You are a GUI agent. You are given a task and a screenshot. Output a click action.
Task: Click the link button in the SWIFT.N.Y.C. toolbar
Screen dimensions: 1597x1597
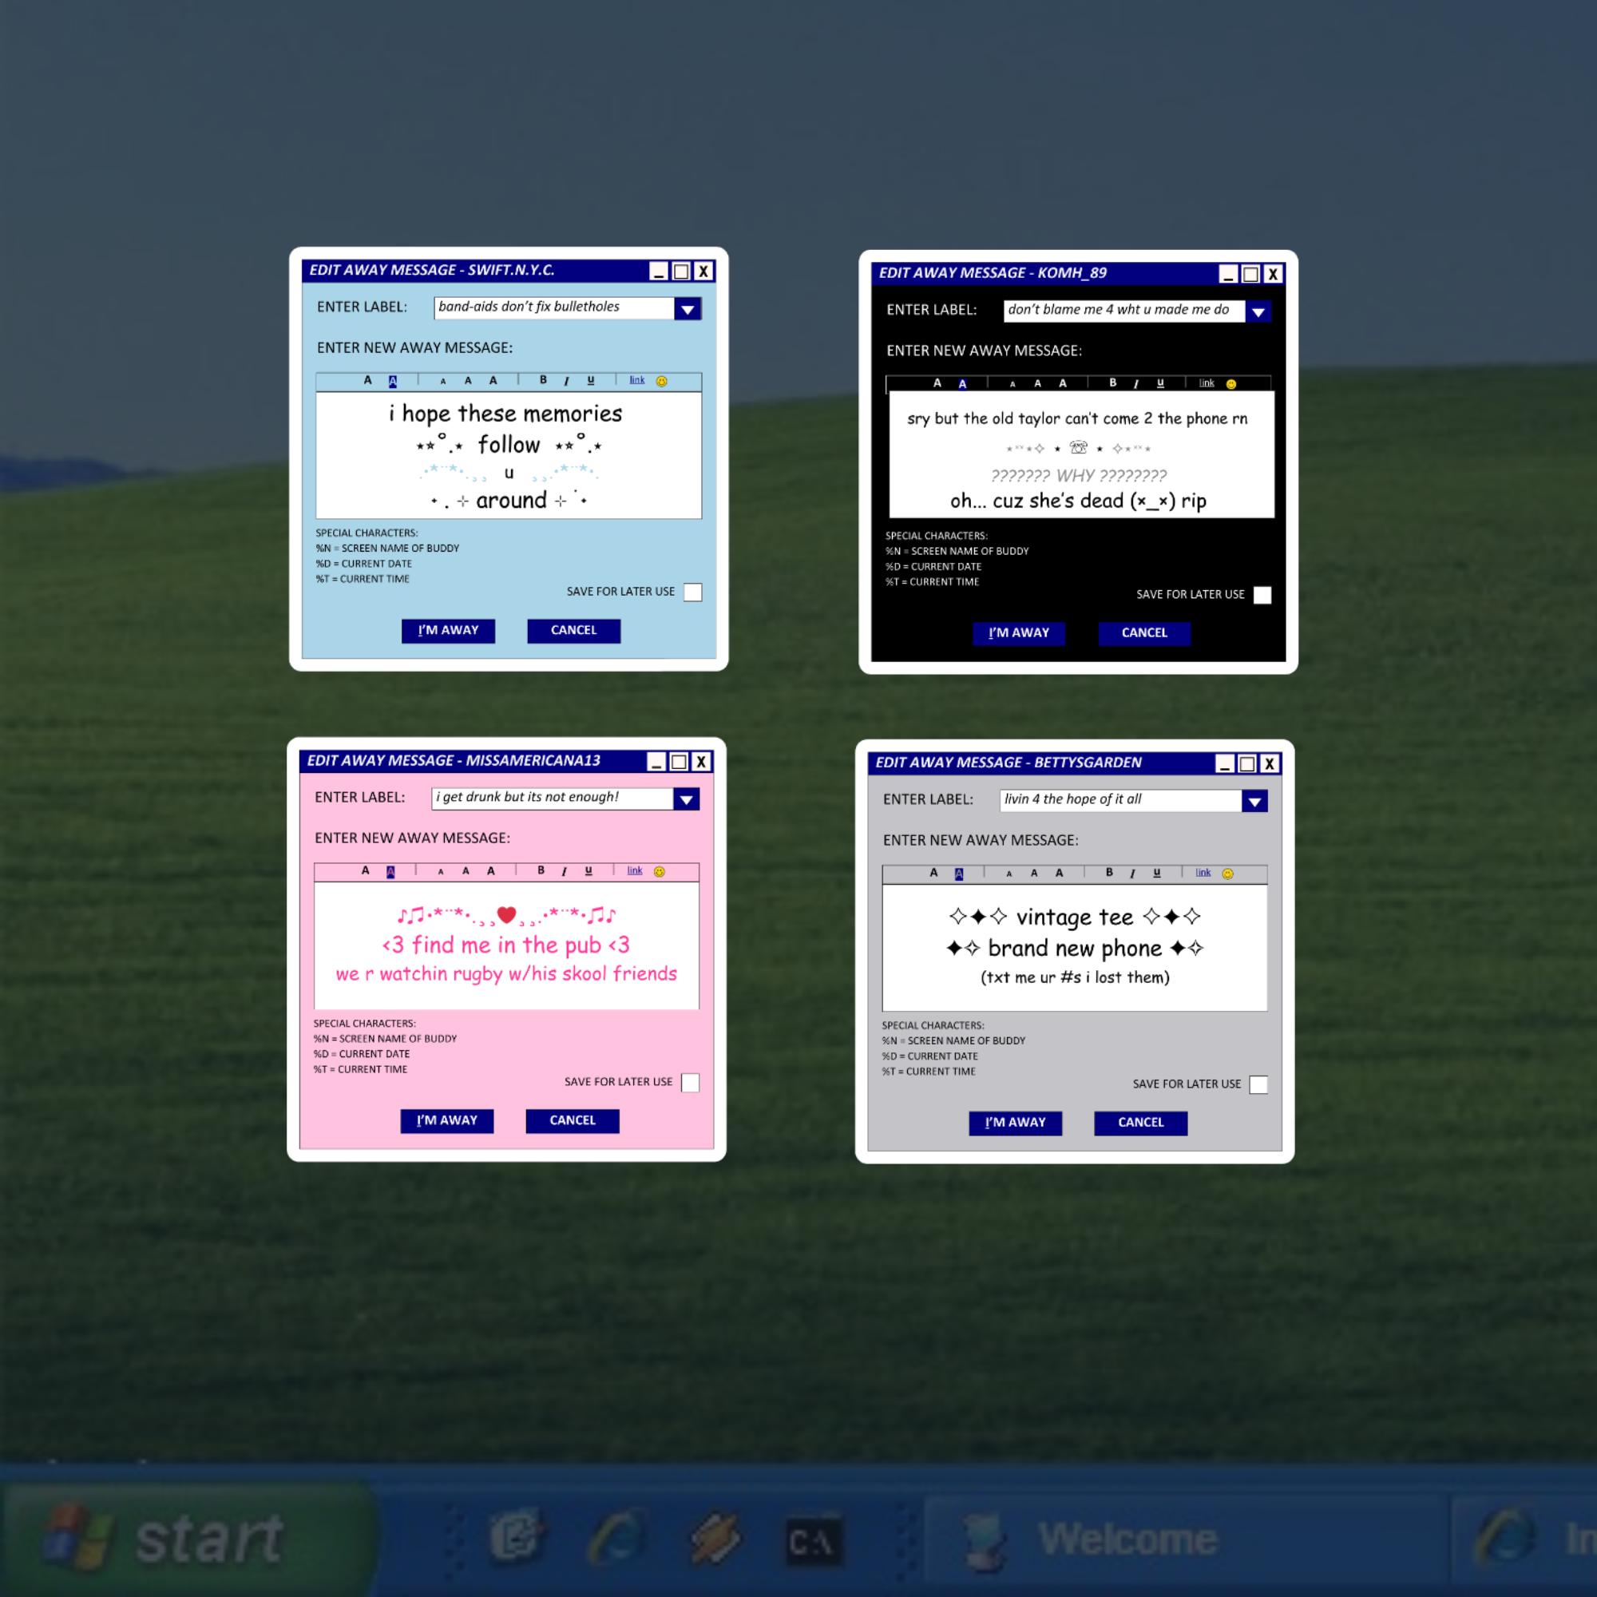pyautogui.click(x=636, y=380)
